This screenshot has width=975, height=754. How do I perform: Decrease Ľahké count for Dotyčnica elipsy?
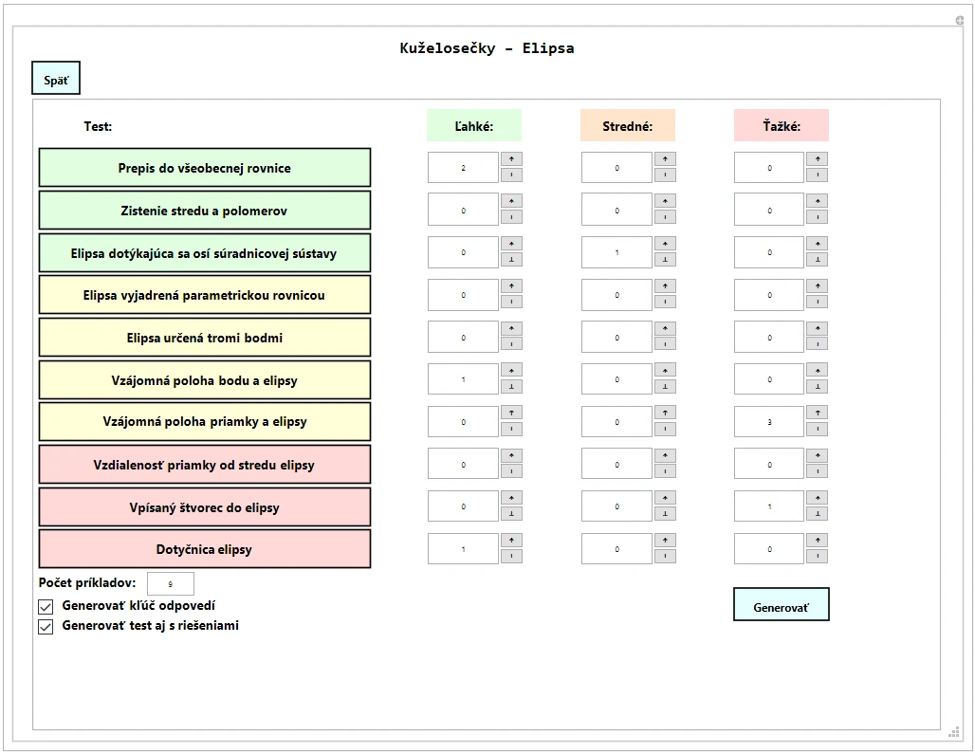point(511,557)
